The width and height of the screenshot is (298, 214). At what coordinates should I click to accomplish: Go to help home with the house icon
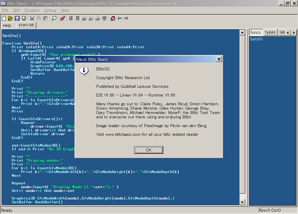[113, 18]
